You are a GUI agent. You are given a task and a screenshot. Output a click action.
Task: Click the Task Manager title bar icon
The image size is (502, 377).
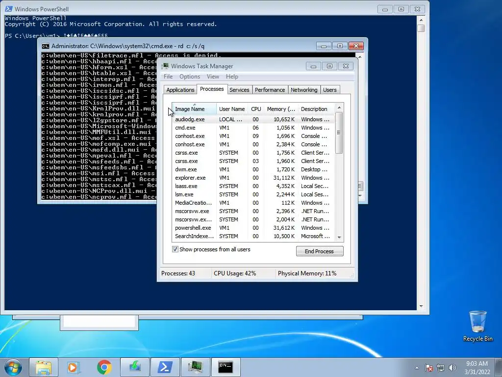(165, 66)
